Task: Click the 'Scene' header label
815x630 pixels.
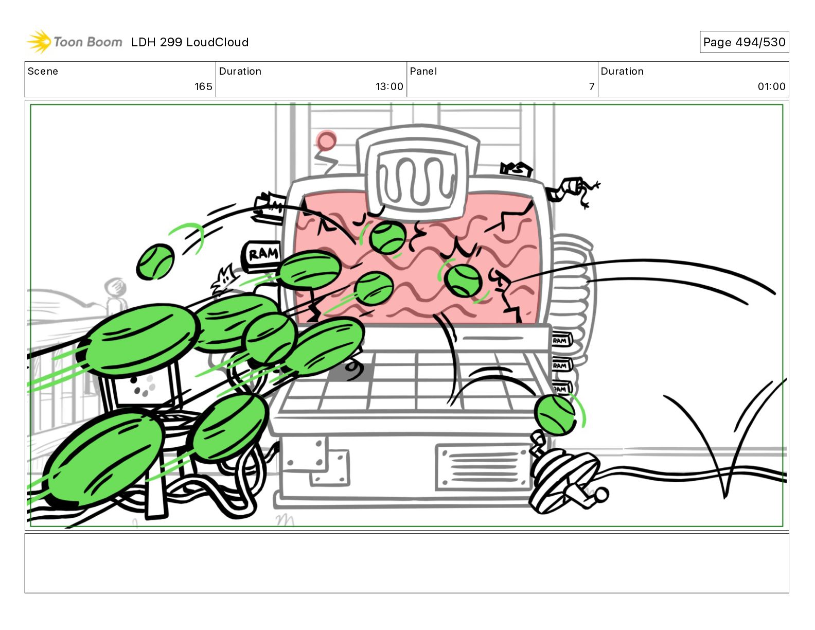Action: pyautogui.click(x=43, y=71)
